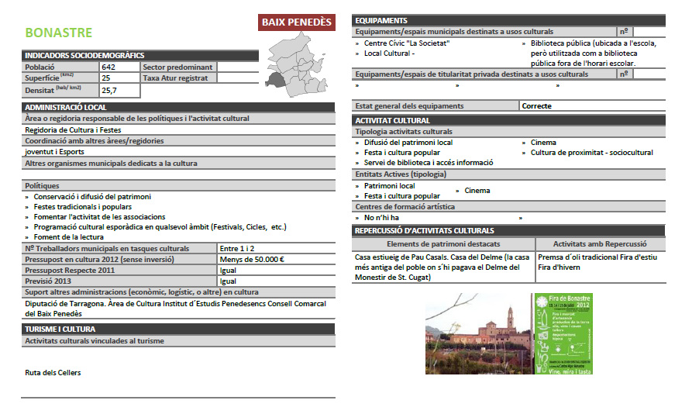Select Difusió del patrimoni local item
Viewport: 699px width, 414px height.
[x=408, y=143]
